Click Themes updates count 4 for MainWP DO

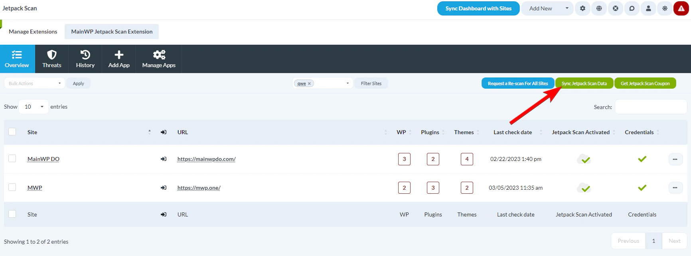click(467, 159)
